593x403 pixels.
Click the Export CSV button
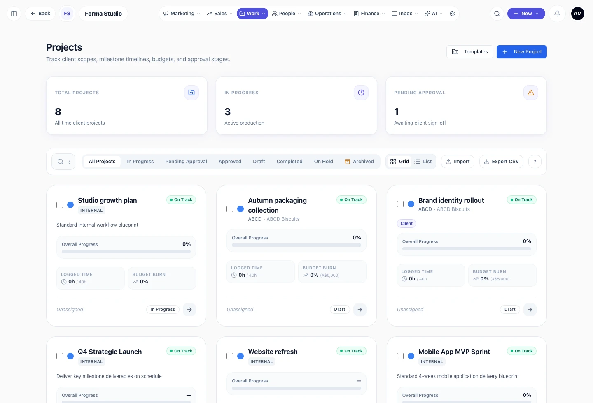[x=501, y=162]
